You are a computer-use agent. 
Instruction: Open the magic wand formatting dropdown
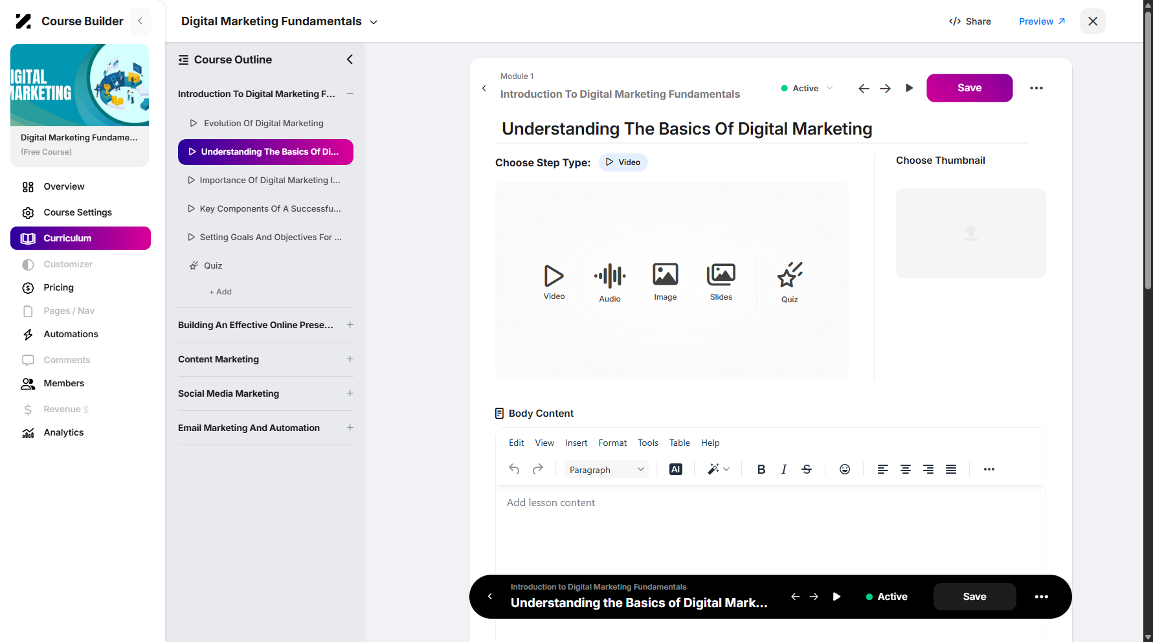(x=719, y=469)
